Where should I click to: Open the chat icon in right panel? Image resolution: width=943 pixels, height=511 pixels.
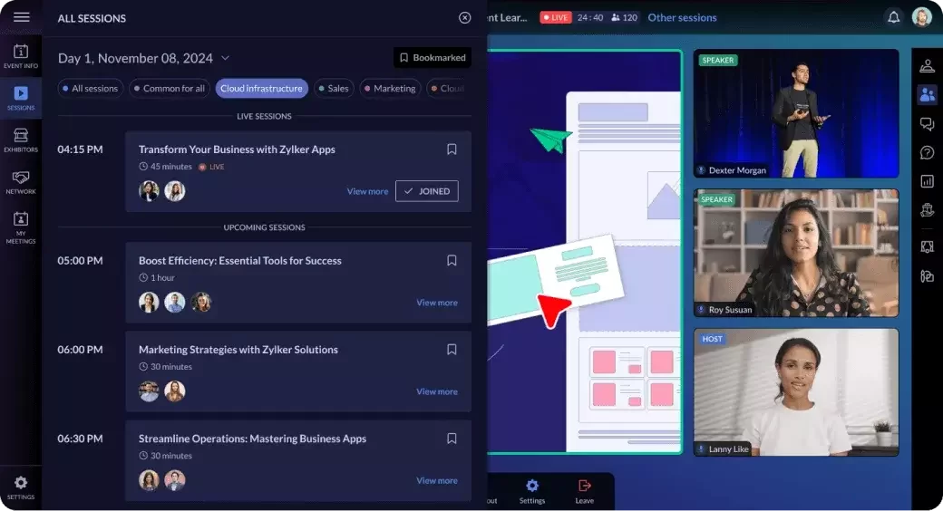pos(927,123)
